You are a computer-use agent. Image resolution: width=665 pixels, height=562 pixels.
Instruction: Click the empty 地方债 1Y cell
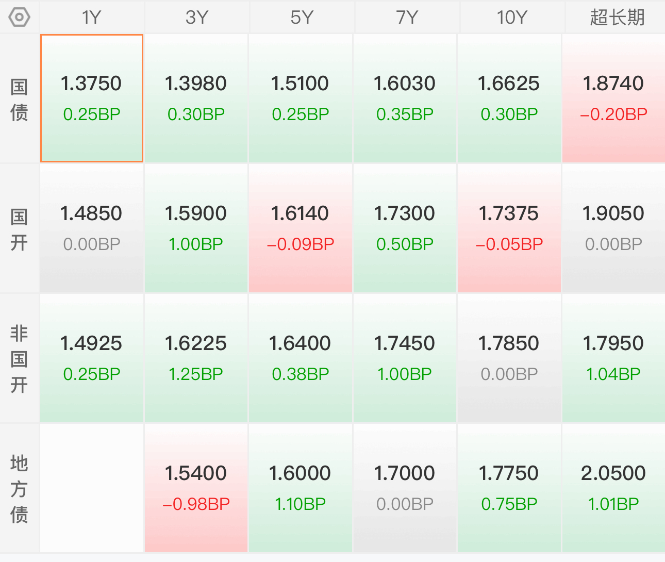(92, 488)
